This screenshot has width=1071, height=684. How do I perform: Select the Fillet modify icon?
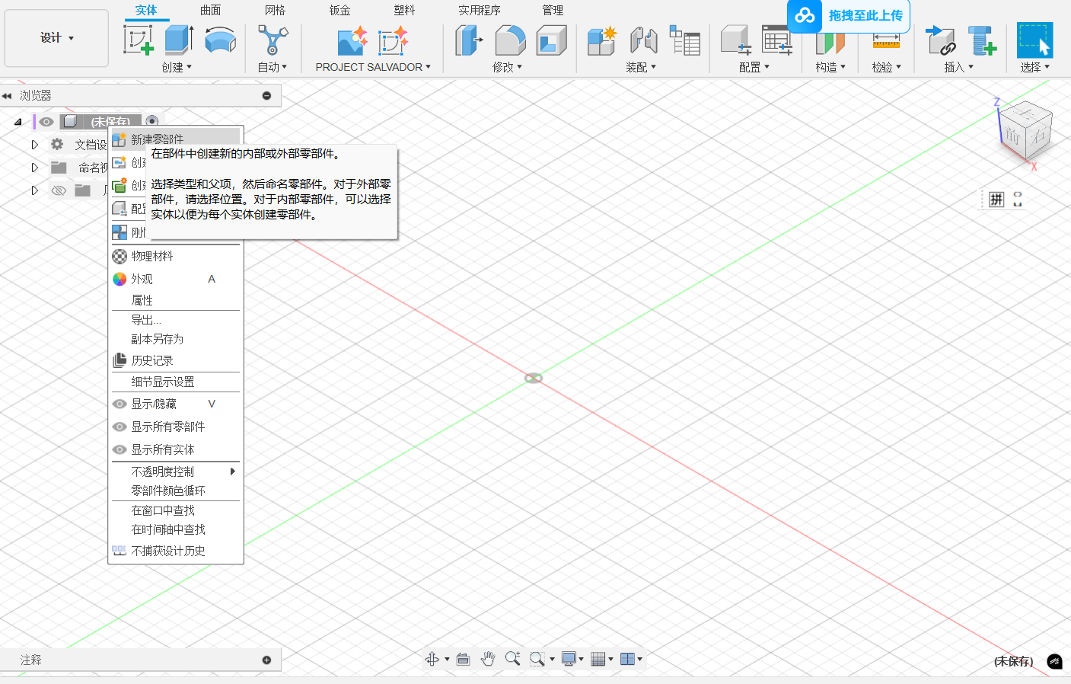click(510, 40)
